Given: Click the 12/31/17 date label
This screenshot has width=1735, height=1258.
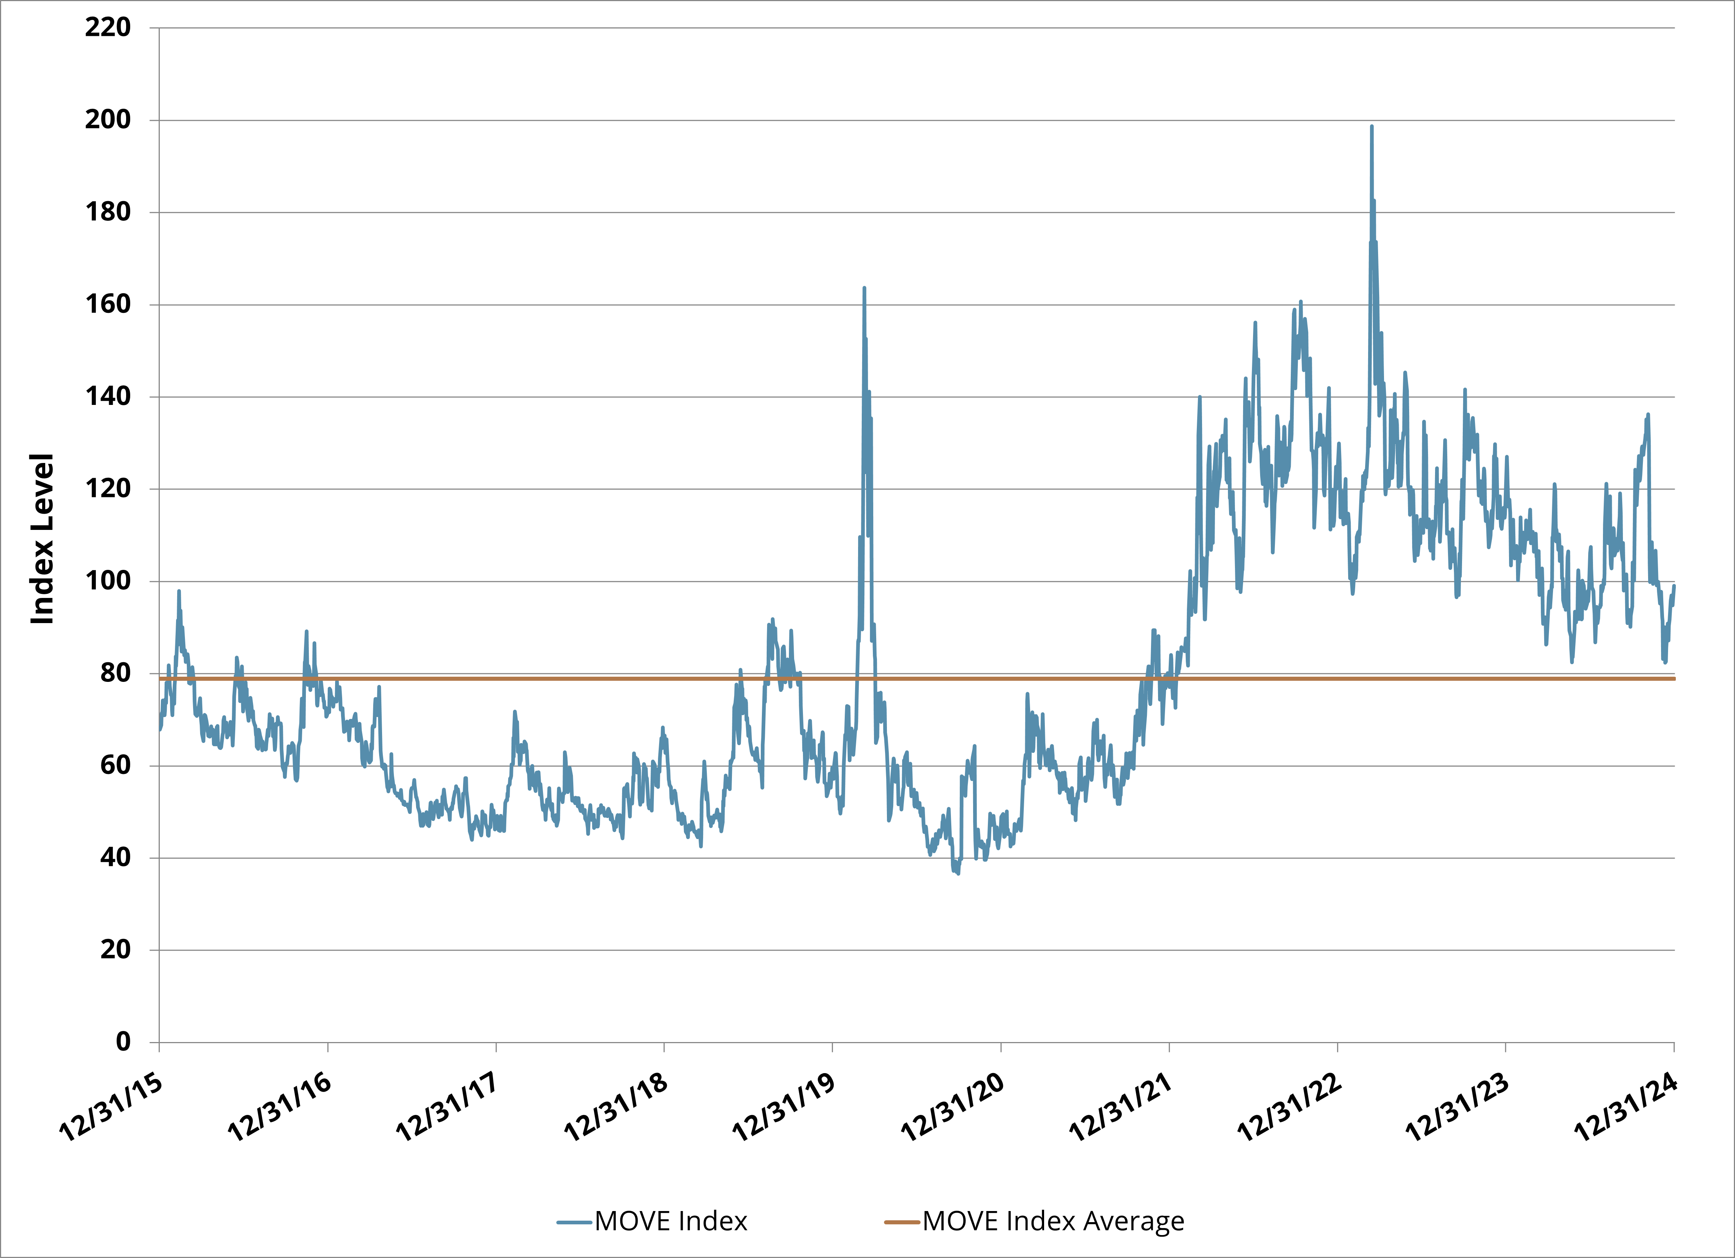Looking at the screenshot, I should coord(448,1107).
